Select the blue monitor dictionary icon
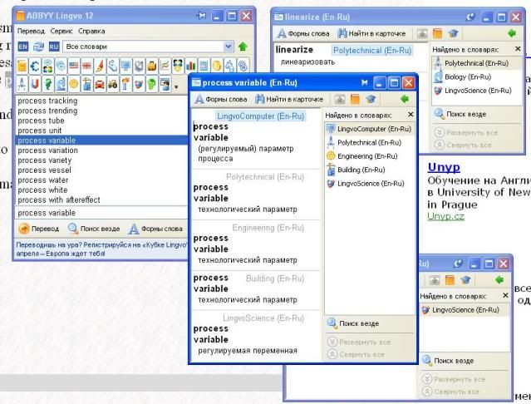The image size is (531, 404). (125, 66)
